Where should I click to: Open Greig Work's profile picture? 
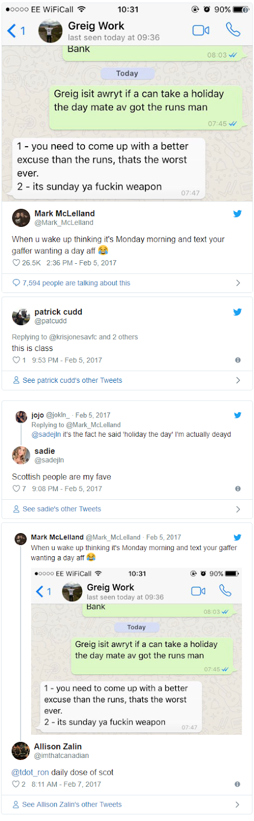50,31
